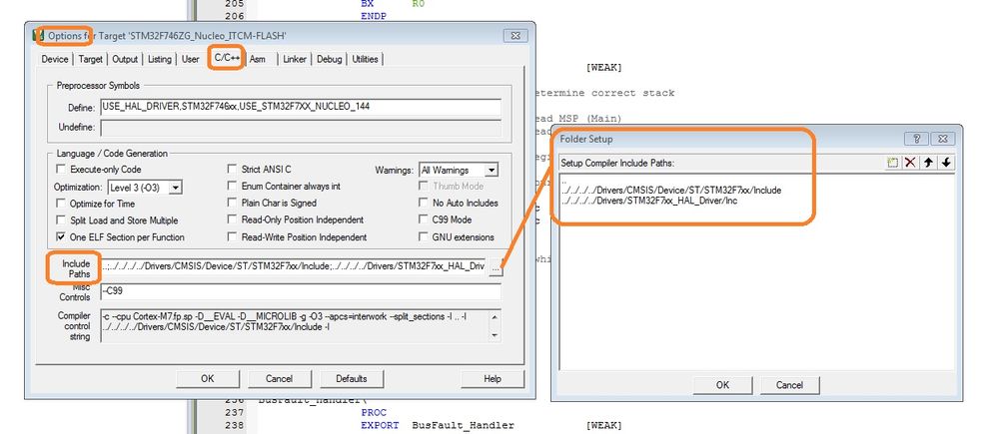Click the compiler control string text
Image resolution: width=997 pixels, height=434 pixels.
(x=295, y=326)
